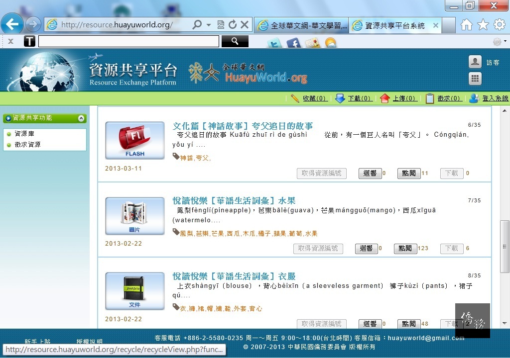
Task: Click the browser Back arrow button
Action: tap(12, 24)
